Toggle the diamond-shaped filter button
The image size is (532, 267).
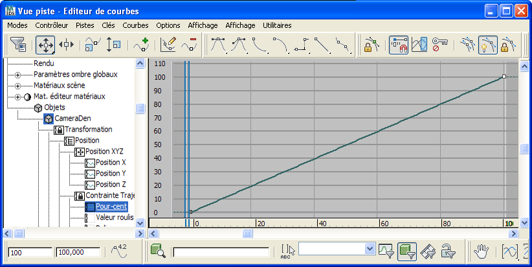pos(428,251)
